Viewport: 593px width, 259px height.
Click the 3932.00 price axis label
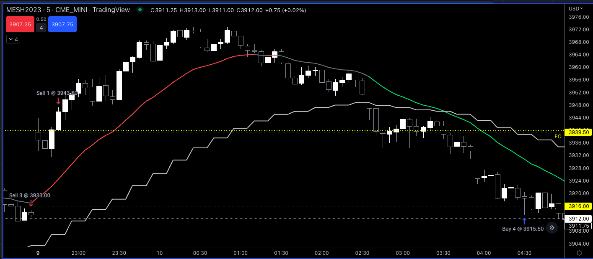click(x=579, y=155)
